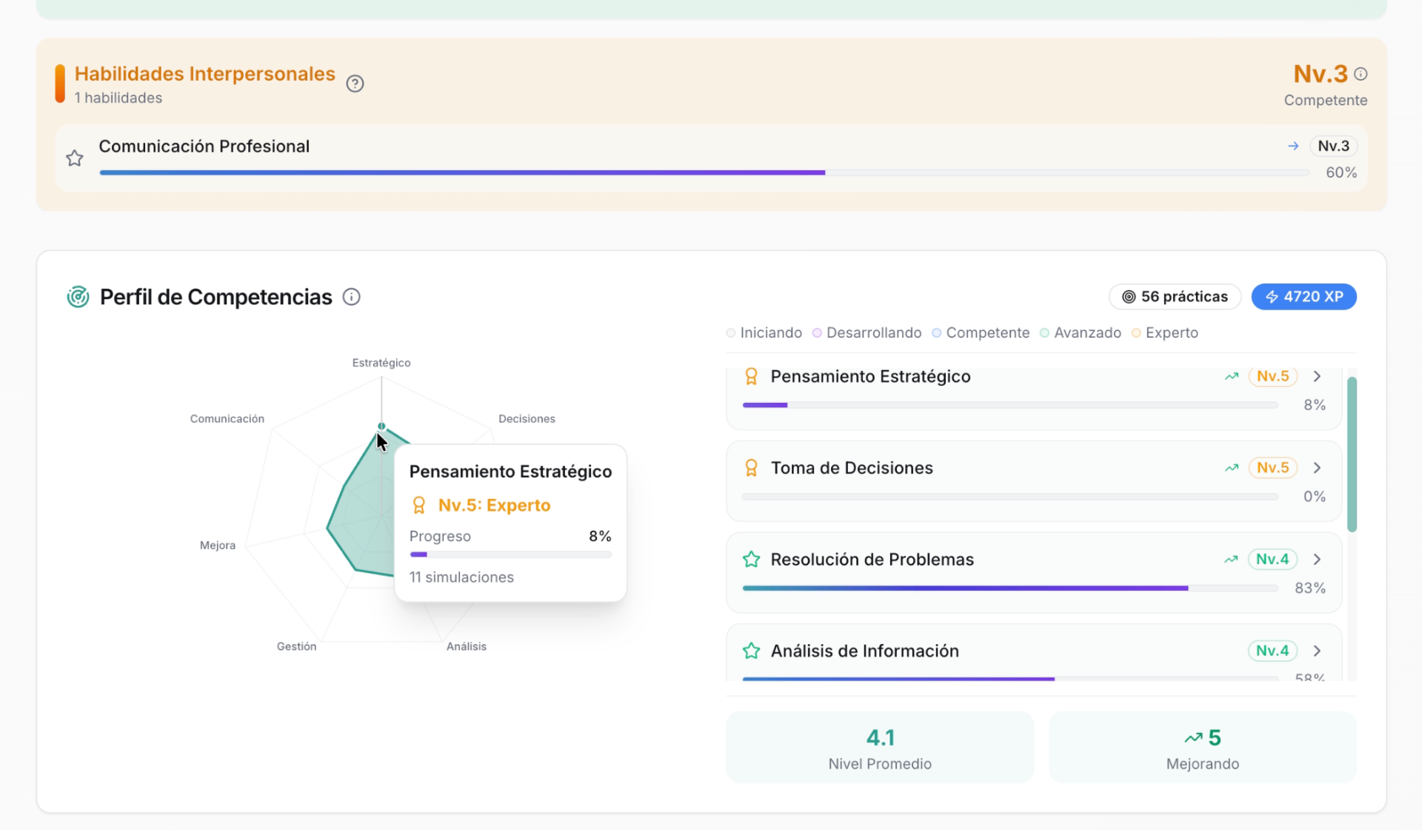Open the Nv.4 badge for Análisis de Información
Image resolution: width=1422 pixels, height=830 pixels.
(1272, 651)
